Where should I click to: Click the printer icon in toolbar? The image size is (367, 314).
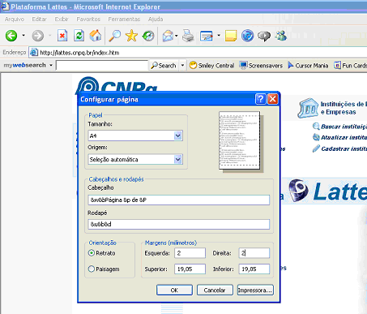coord(188,36)
